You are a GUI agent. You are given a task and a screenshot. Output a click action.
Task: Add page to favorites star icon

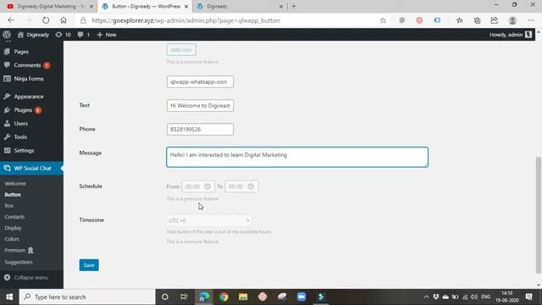click(x=383, y=20)
